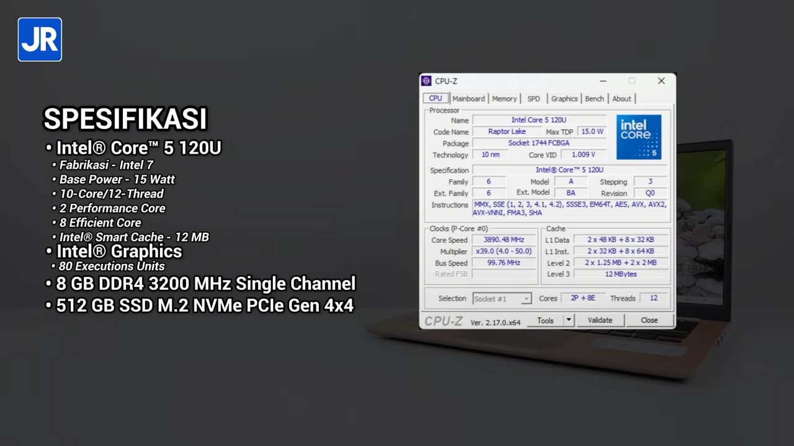Click the Threads value showing 12
794x446 pixels.
point(653,298)
